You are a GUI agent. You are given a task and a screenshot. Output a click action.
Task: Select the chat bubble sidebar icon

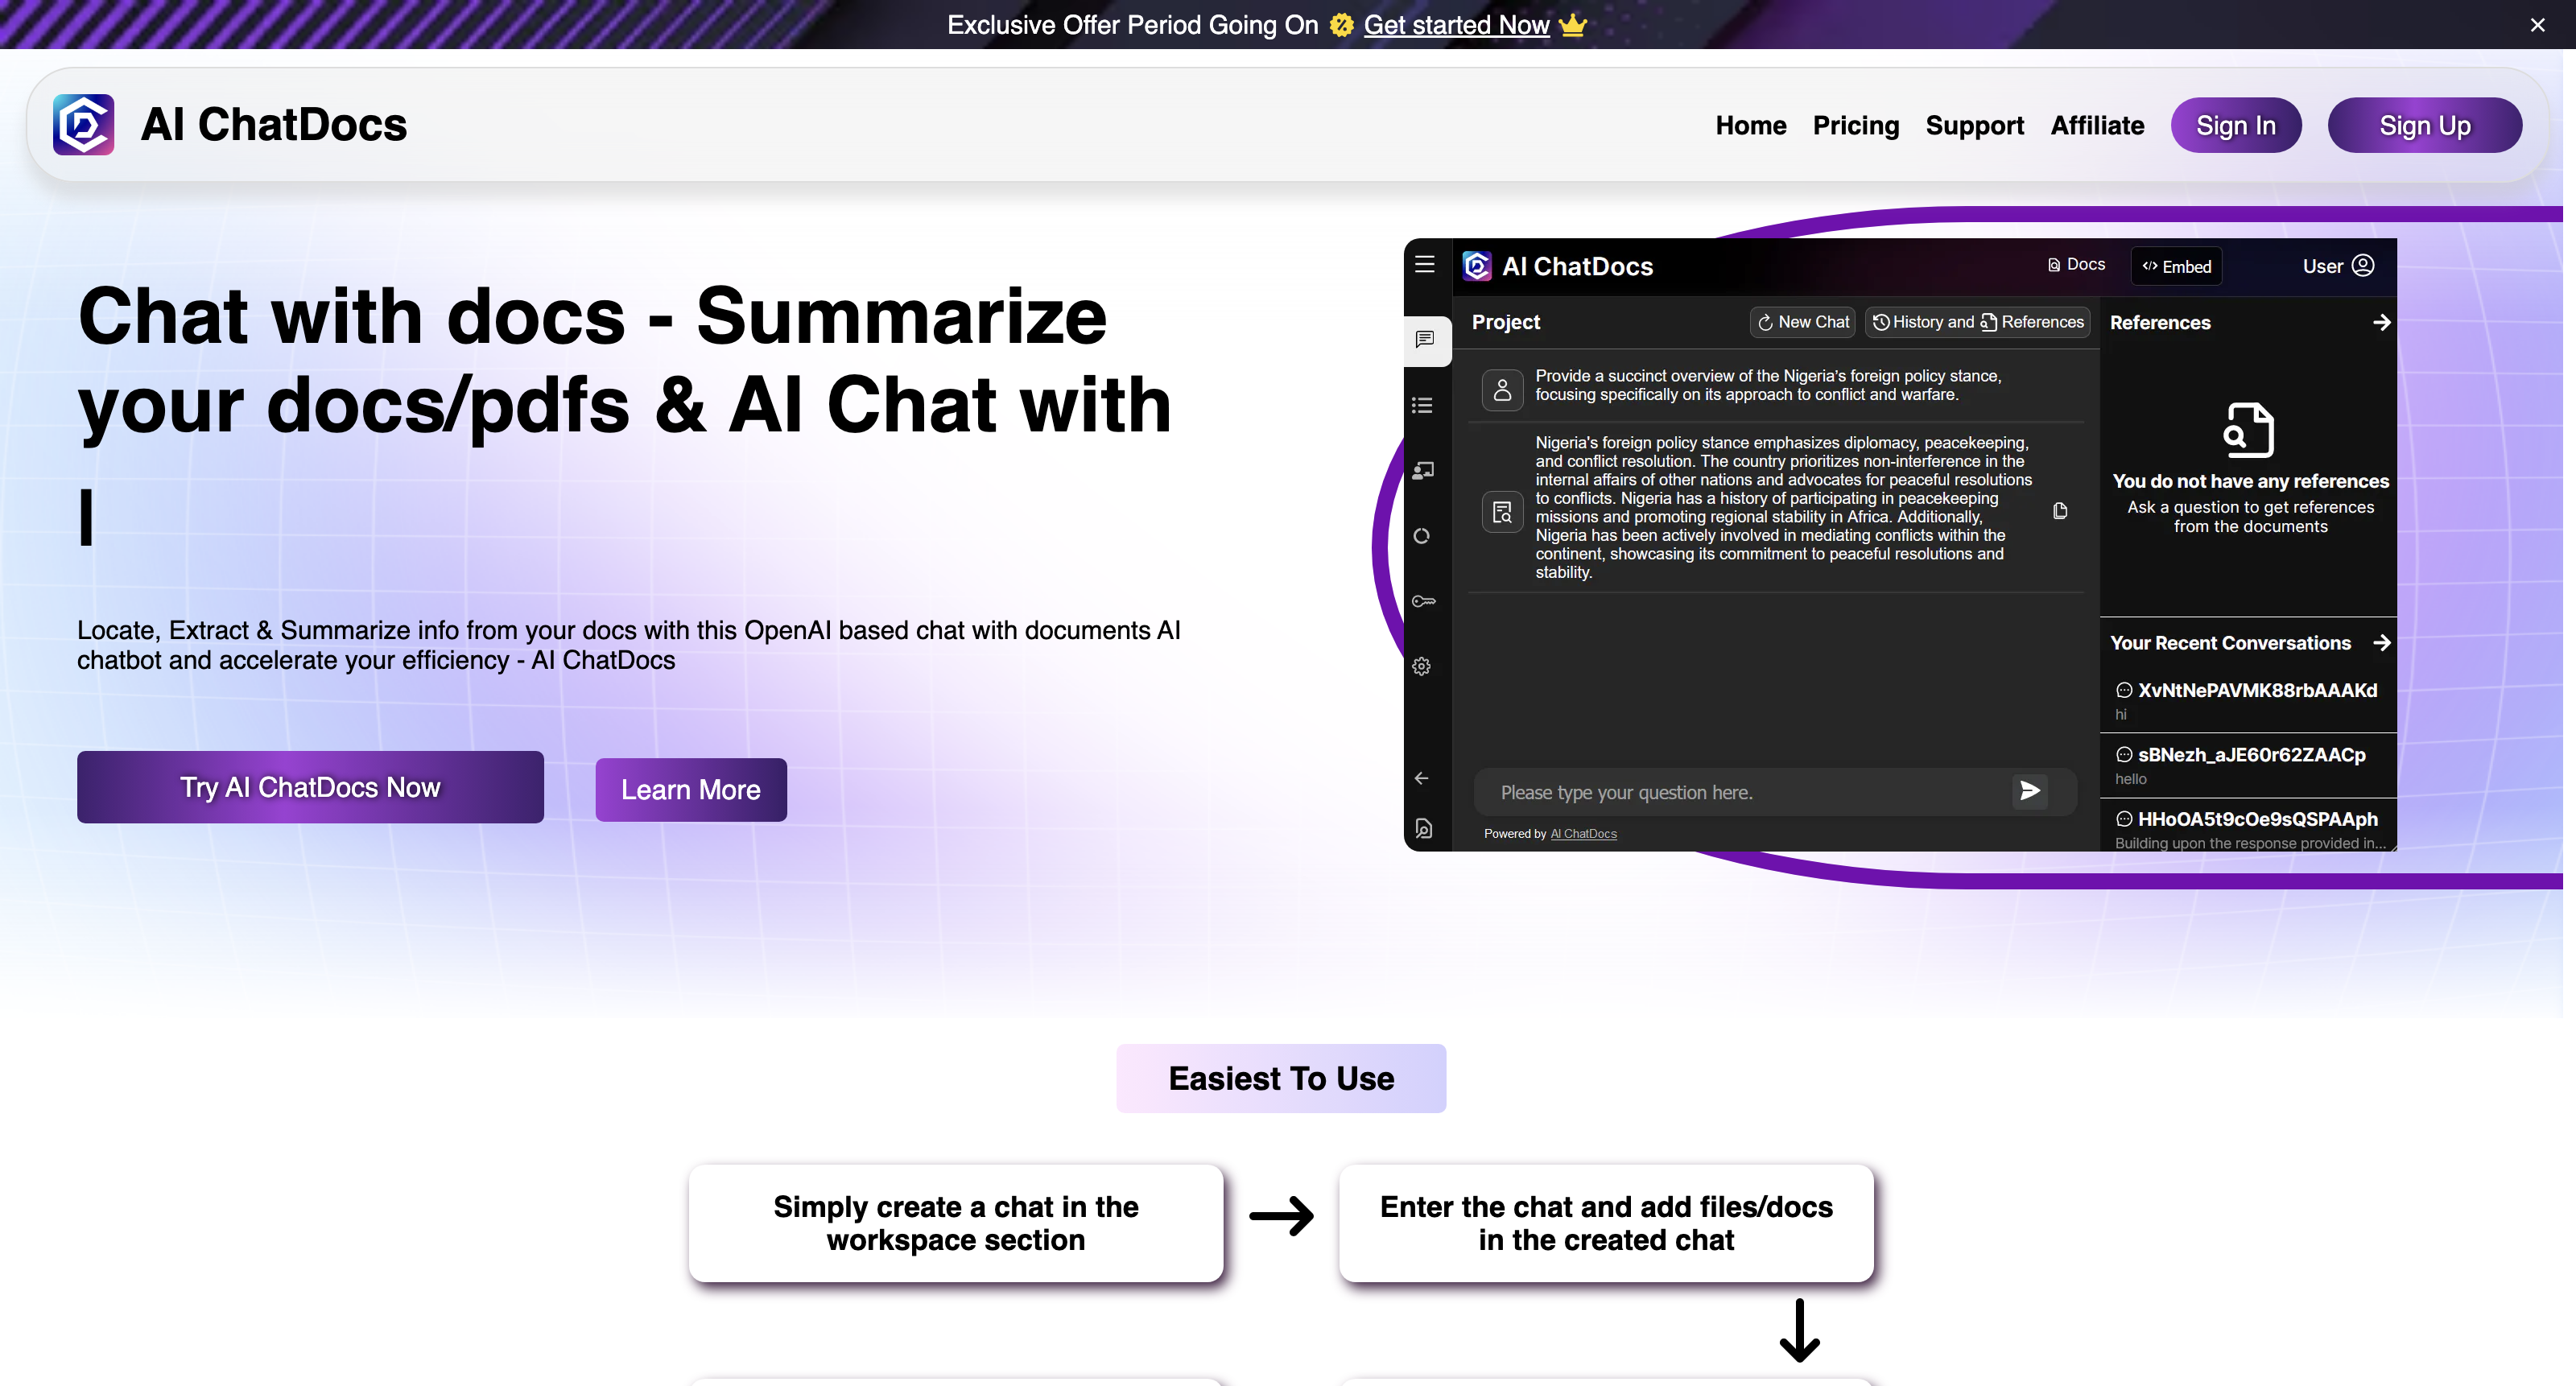1425,340
